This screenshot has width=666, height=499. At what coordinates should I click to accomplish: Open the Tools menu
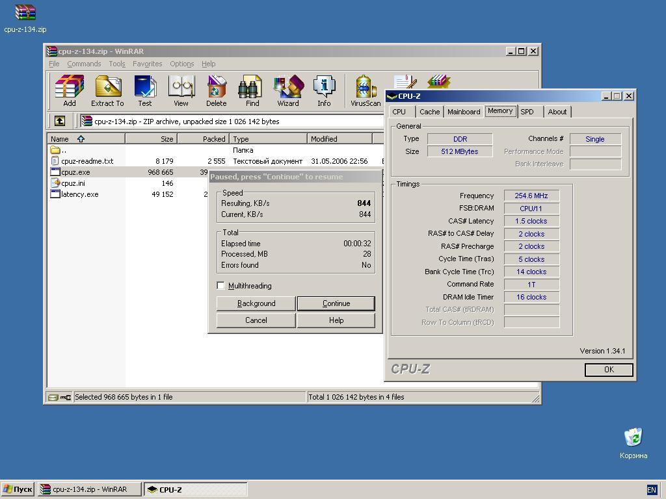[117, 64]
